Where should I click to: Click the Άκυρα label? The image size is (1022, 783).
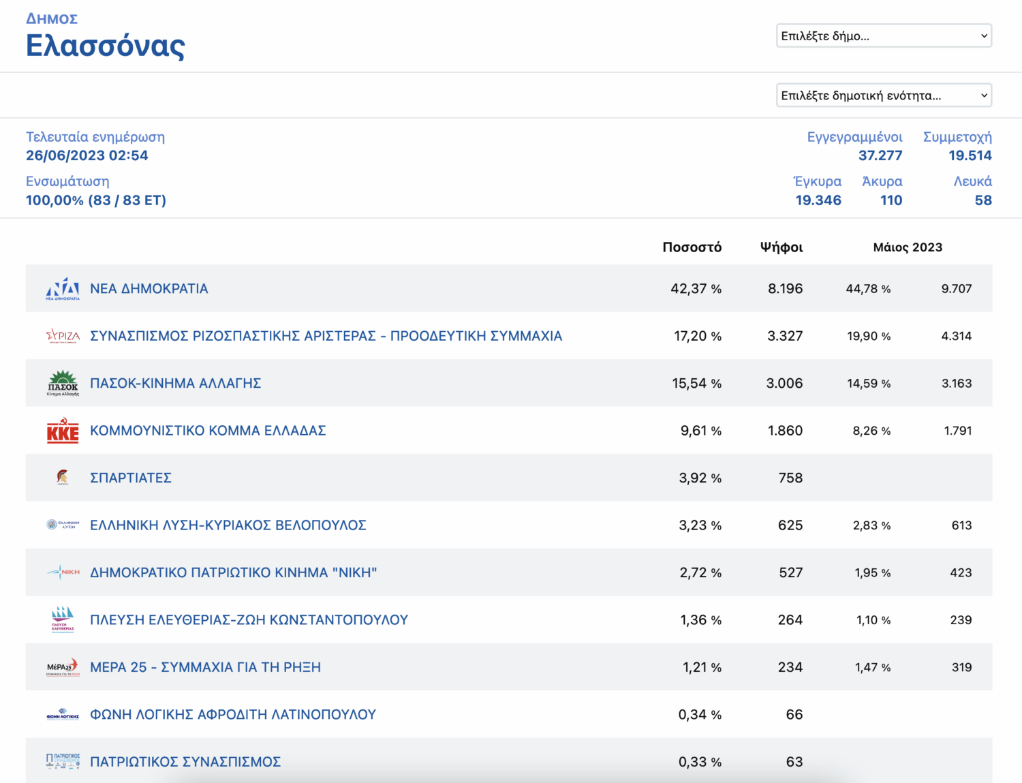pyautogui.click(x=882, y=181)
